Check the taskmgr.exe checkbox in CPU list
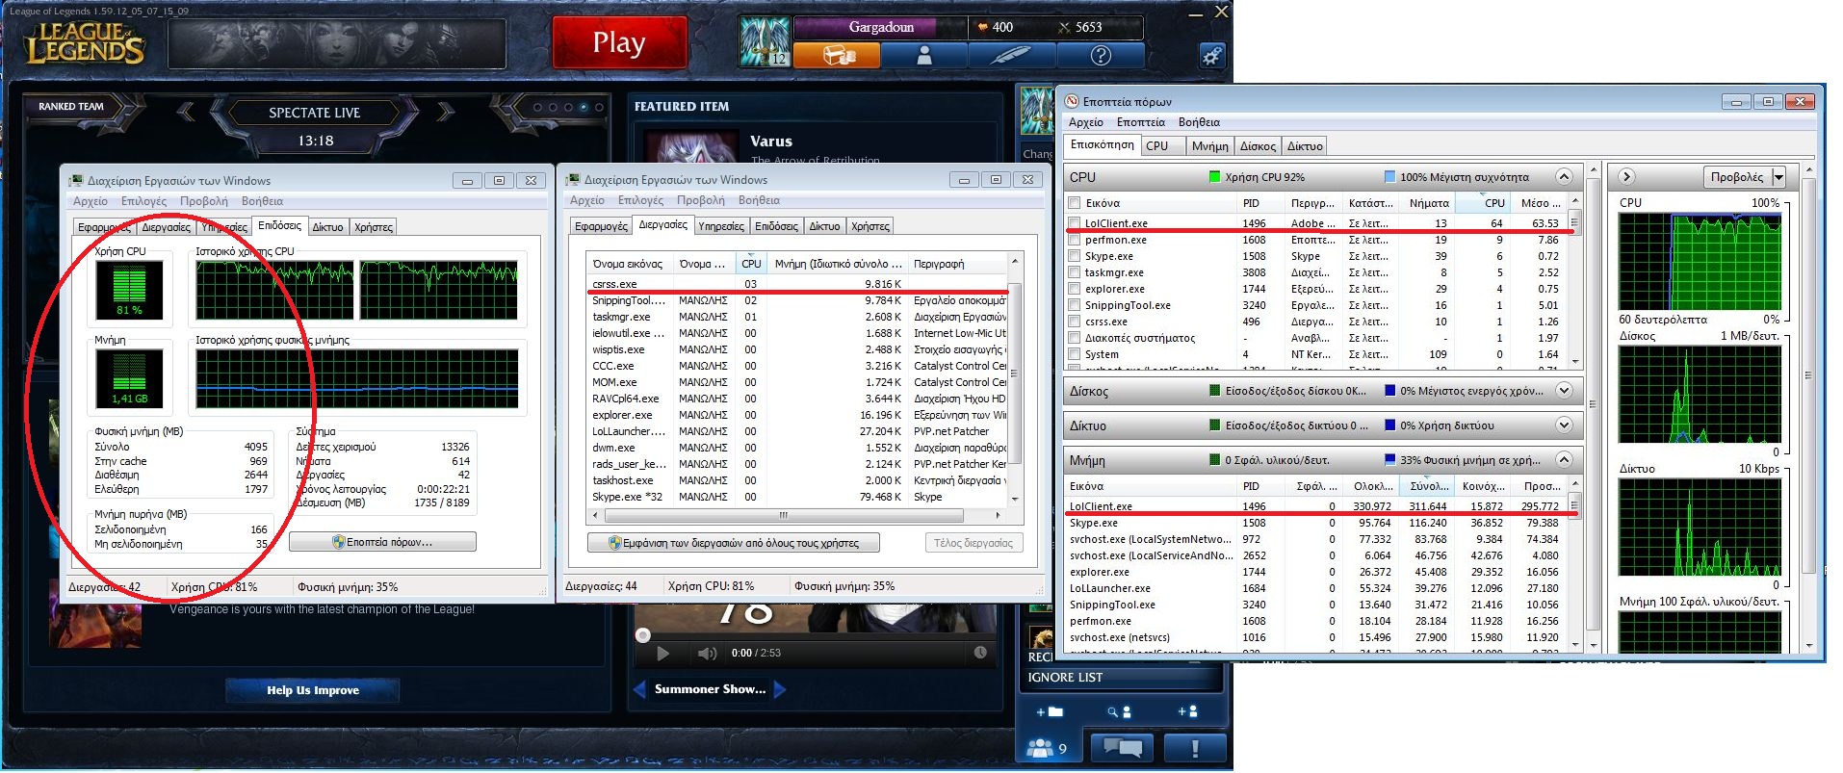The image size is (1843, 773). click(x=1074, y=272)
